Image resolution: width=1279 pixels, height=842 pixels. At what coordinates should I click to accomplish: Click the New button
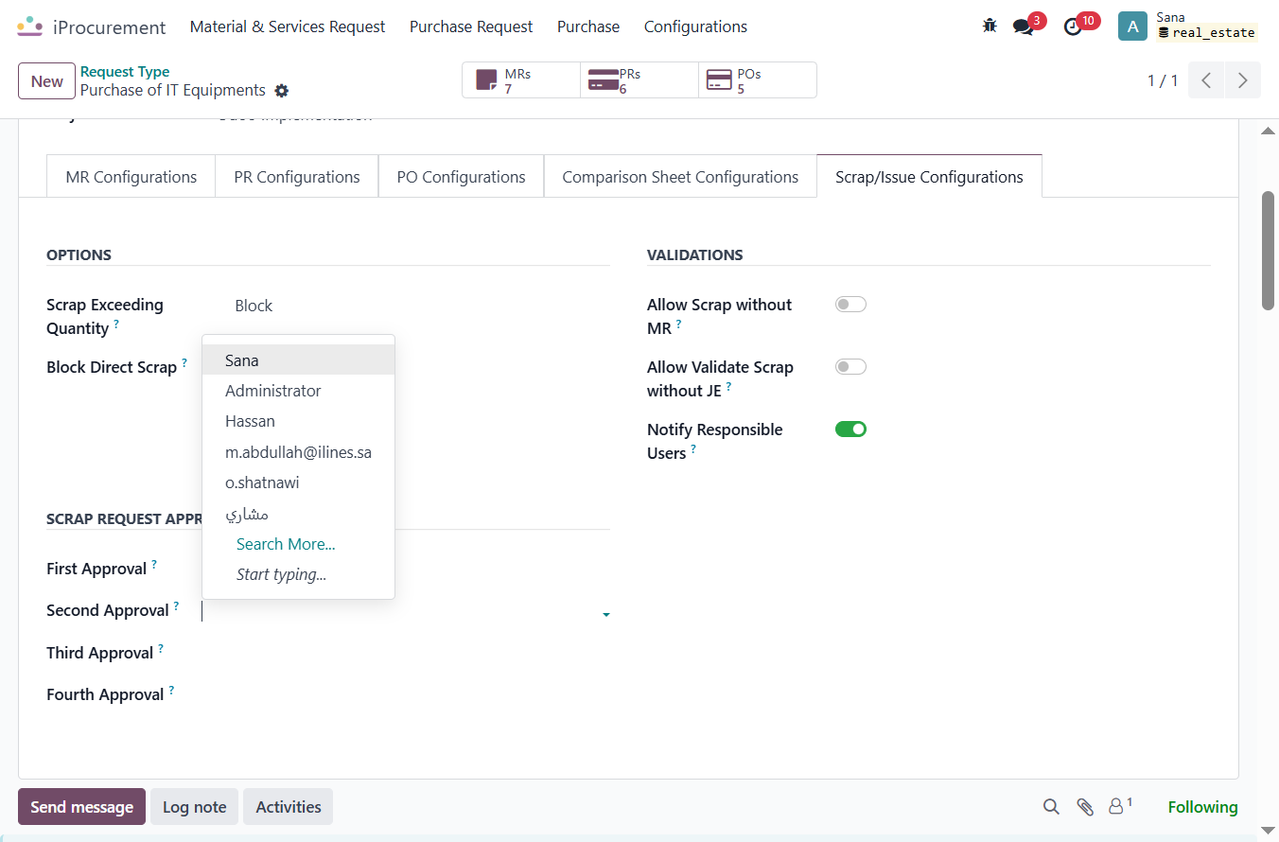click(47, 81)
